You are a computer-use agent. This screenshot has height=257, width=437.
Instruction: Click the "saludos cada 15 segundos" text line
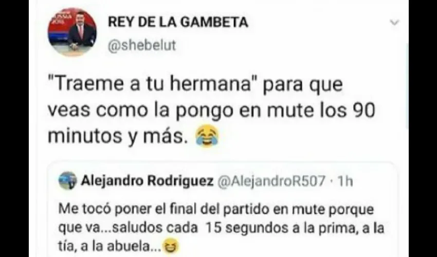(201, 228)
